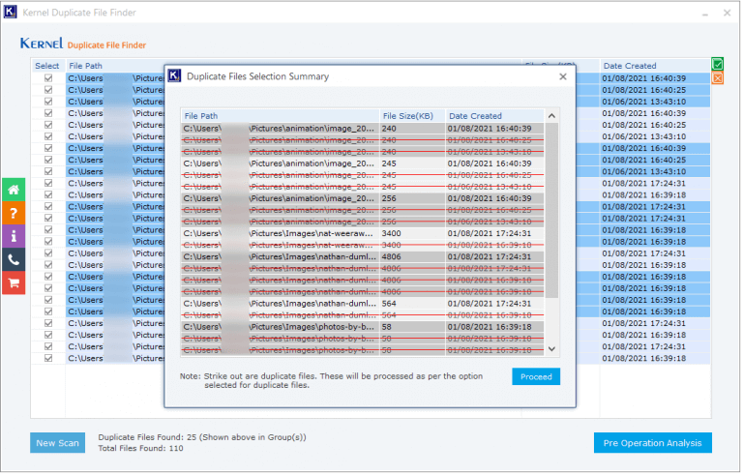Click orange deselect-all X icon

717,78
